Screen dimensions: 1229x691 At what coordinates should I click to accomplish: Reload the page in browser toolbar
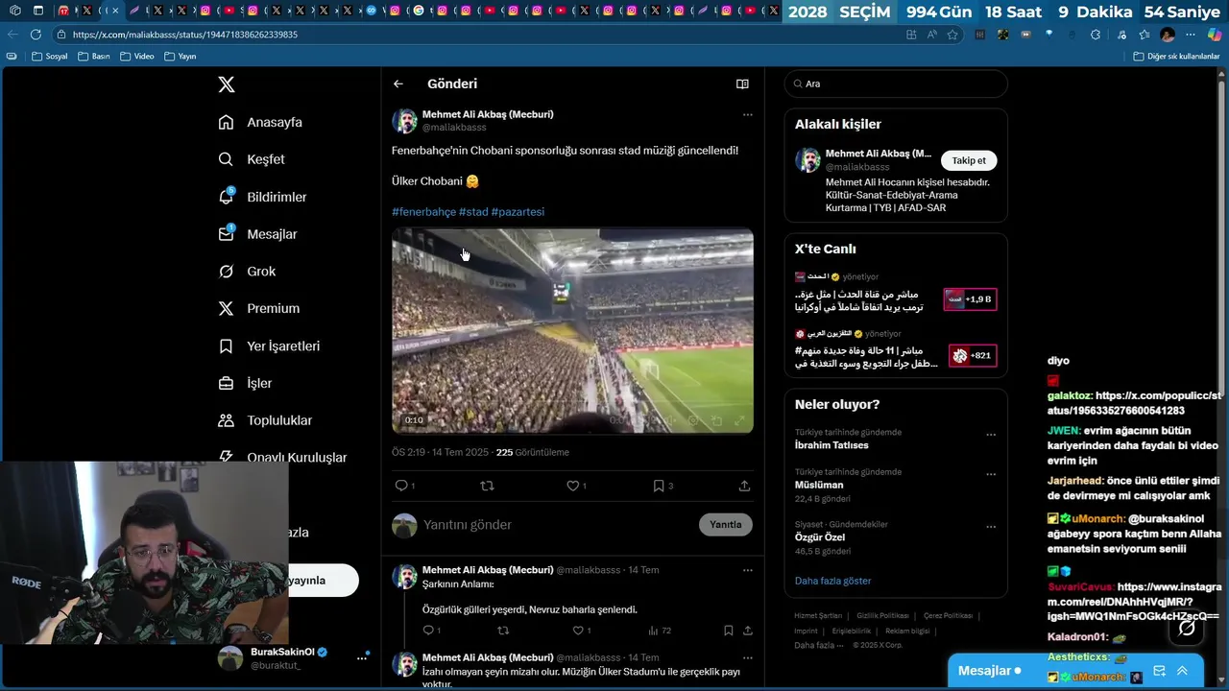[36, 35]
